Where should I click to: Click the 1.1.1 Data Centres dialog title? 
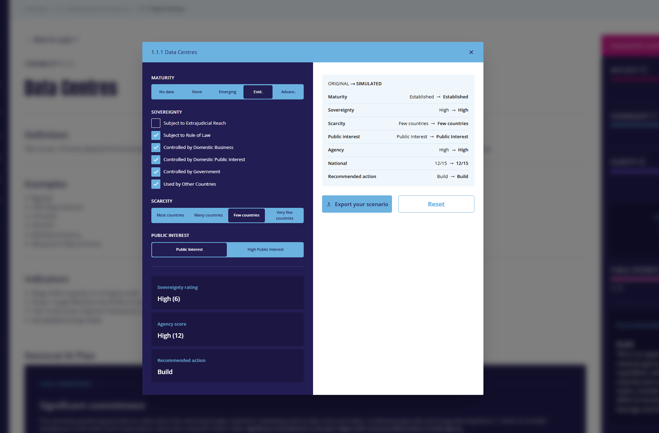coord(174,52)
